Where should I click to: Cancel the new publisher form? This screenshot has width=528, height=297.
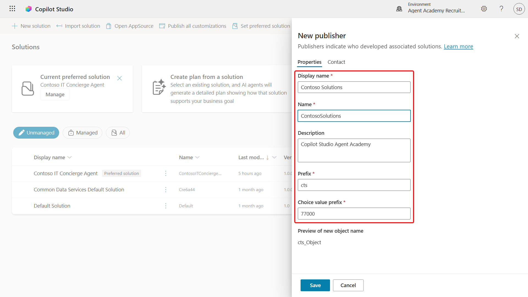348,285
